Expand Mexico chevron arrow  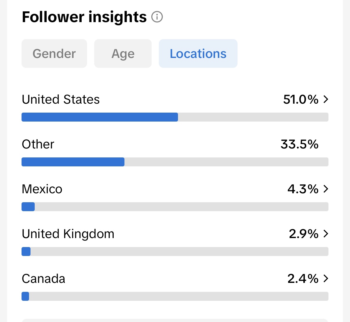pyautogui.click(x=326, y=189)
